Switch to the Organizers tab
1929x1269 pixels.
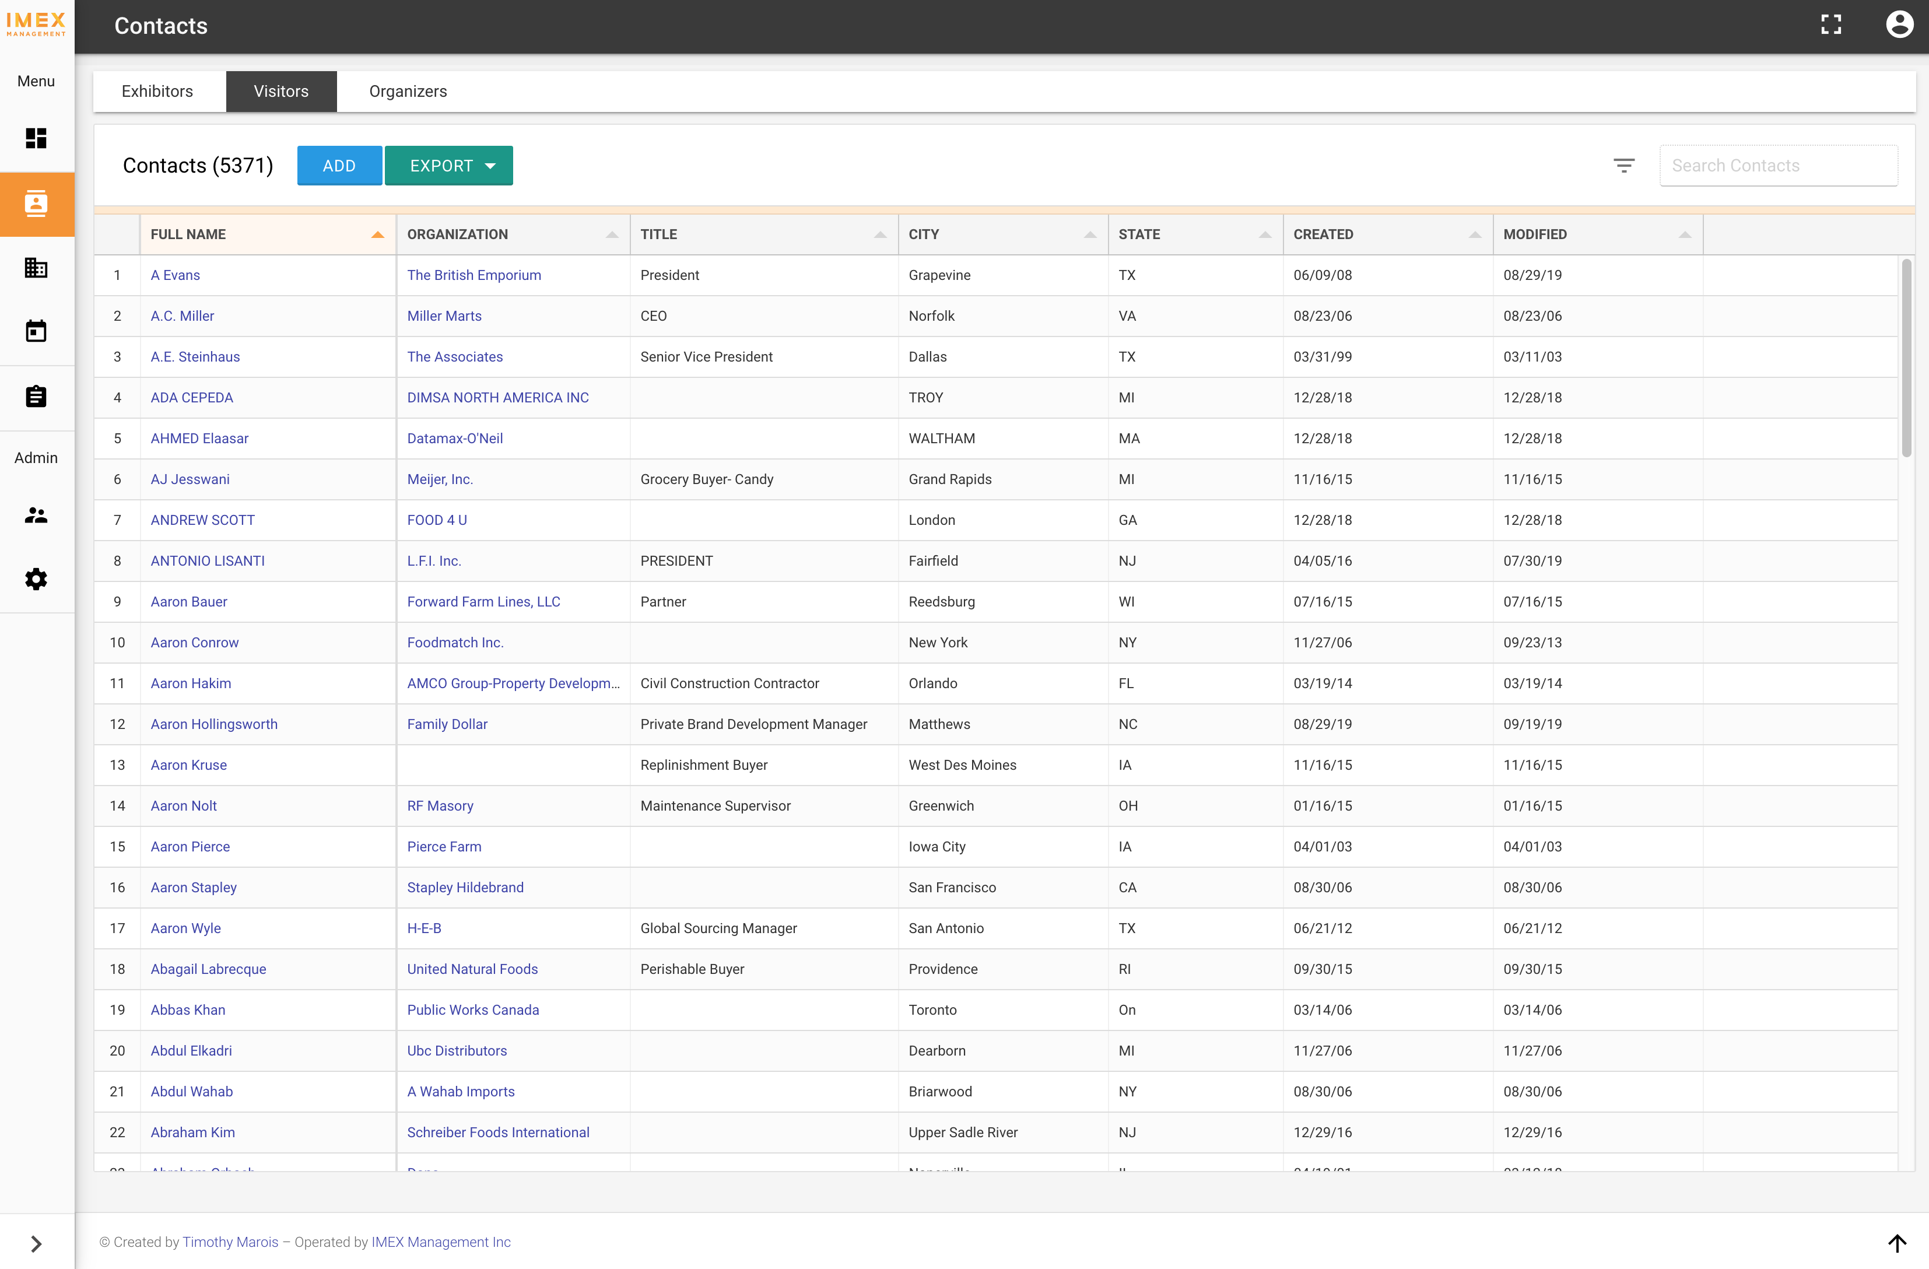click(408, 91)
